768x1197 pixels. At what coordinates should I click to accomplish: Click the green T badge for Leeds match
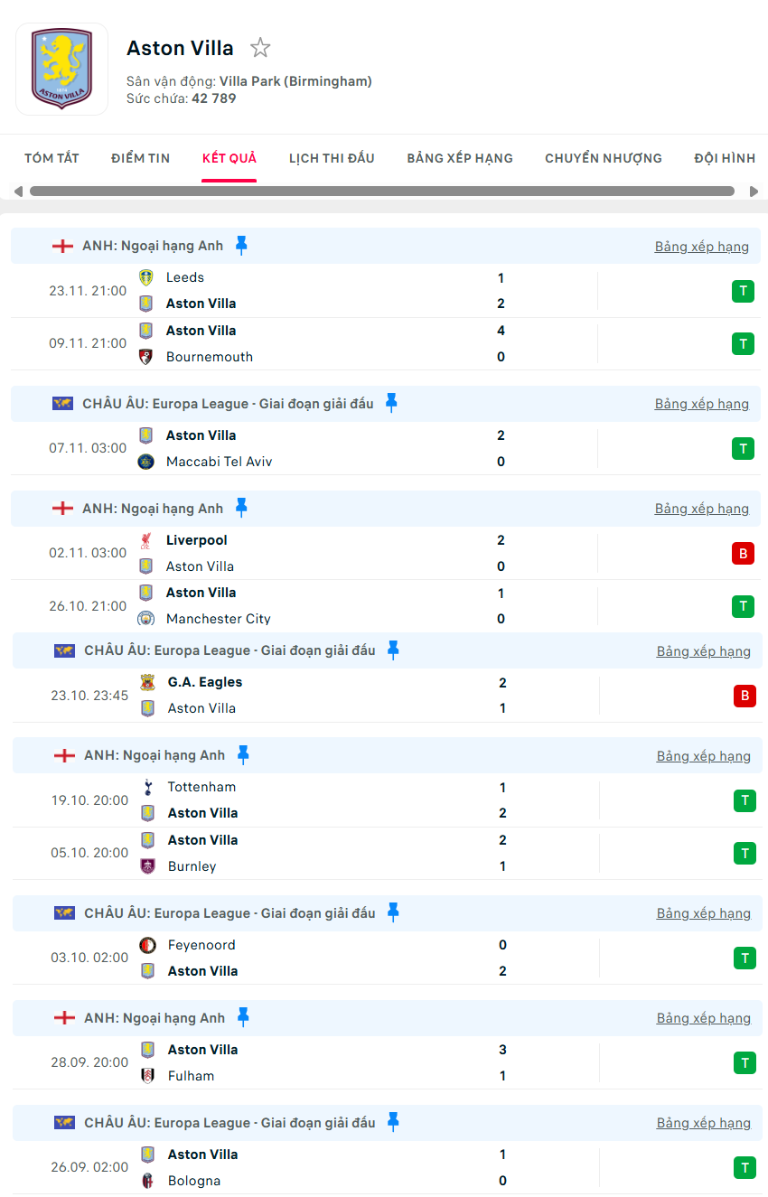[743, 291]
